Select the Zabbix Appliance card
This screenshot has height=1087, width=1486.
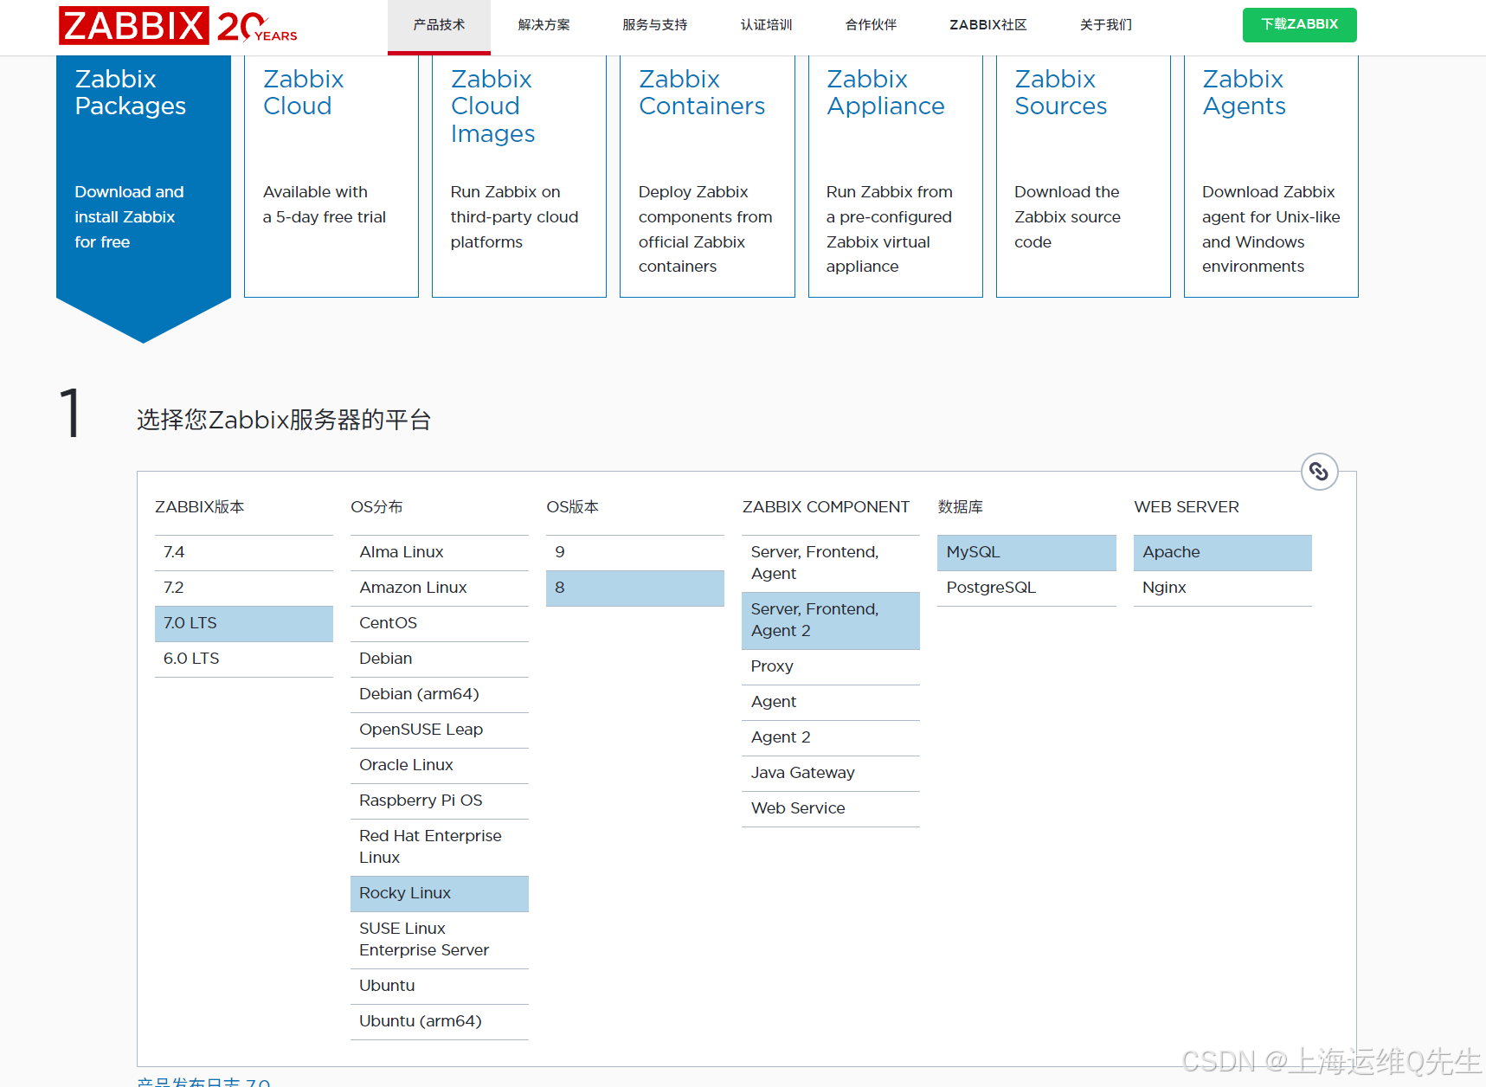coord(896,177)
